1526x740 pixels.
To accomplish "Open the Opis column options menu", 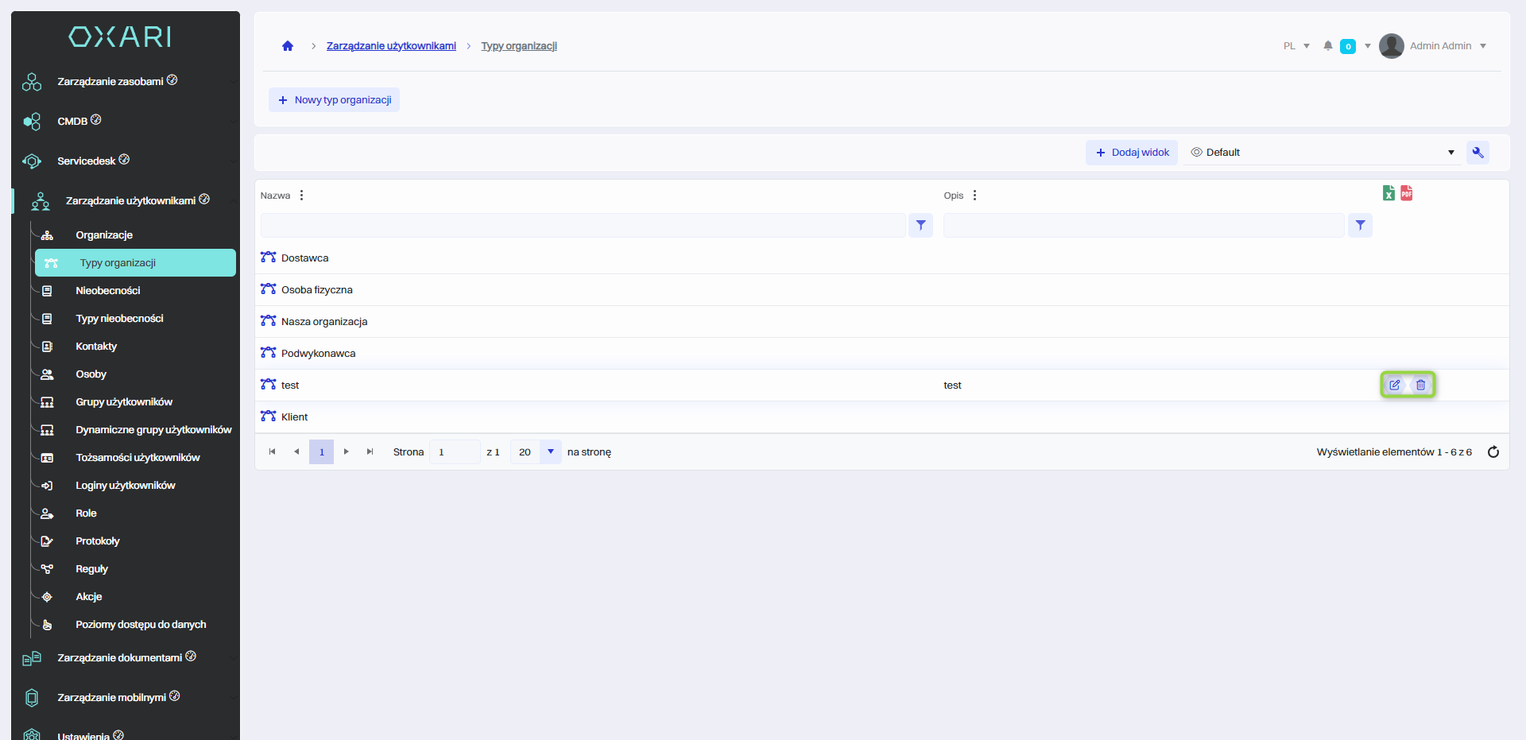I will [974, 196].
